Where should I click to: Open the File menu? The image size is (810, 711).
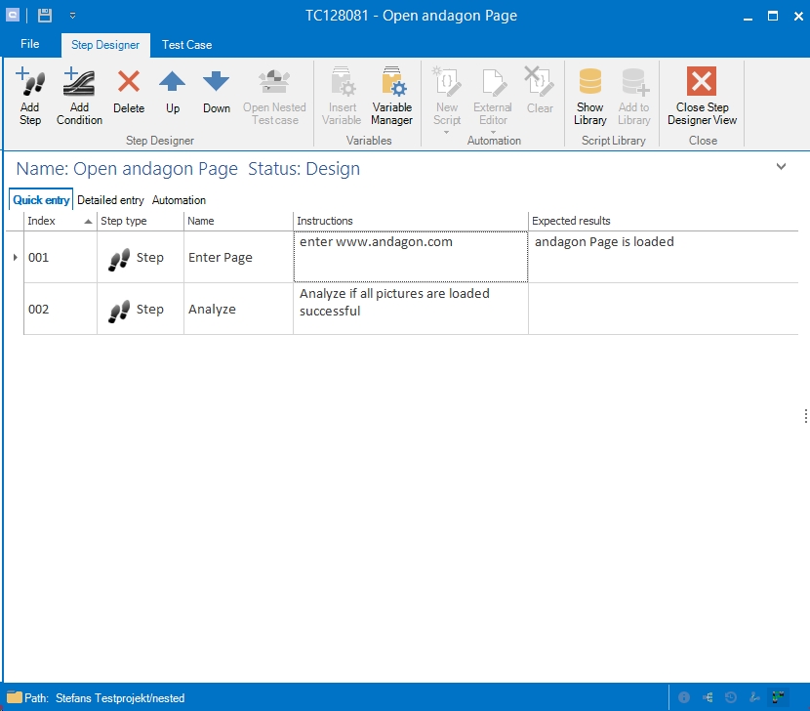pos(30,45)
